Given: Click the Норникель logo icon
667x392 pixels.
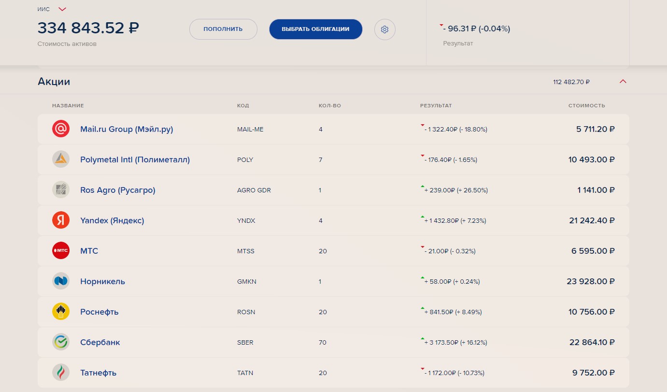Looking at the screenshot, I should tap(61, 281).
